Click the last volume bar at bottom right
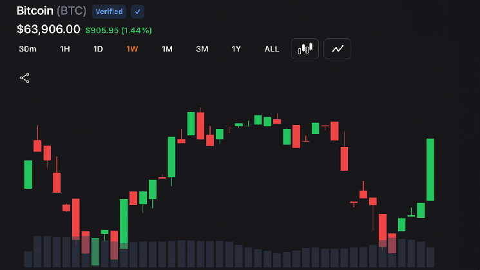Image resolution: width=480 pixels, height=270 pixels. tap(430, 257)
